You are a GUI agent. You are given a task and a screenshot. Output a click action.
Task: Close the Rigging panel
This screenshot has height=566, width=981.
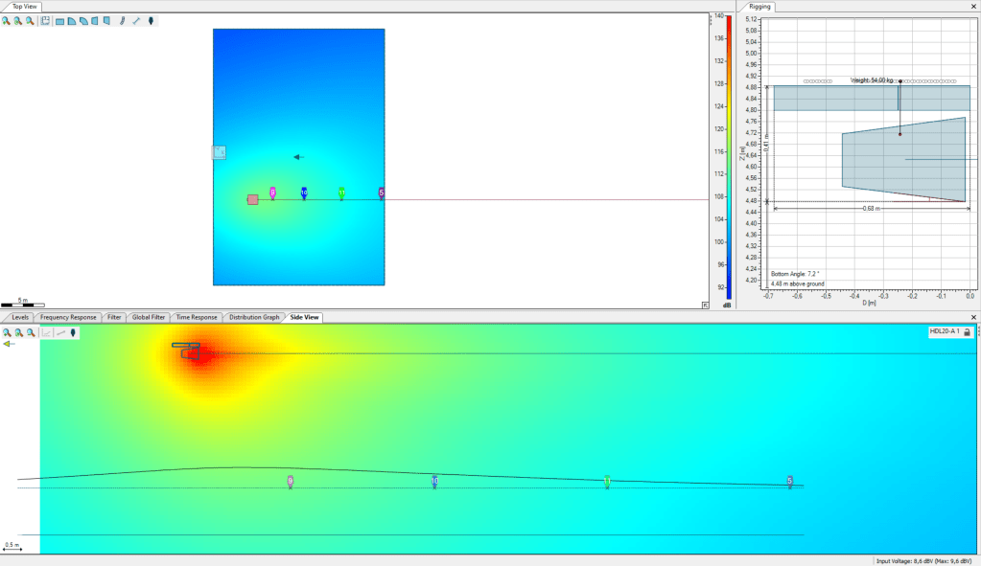pyautogui.click(x=974, y=7)
